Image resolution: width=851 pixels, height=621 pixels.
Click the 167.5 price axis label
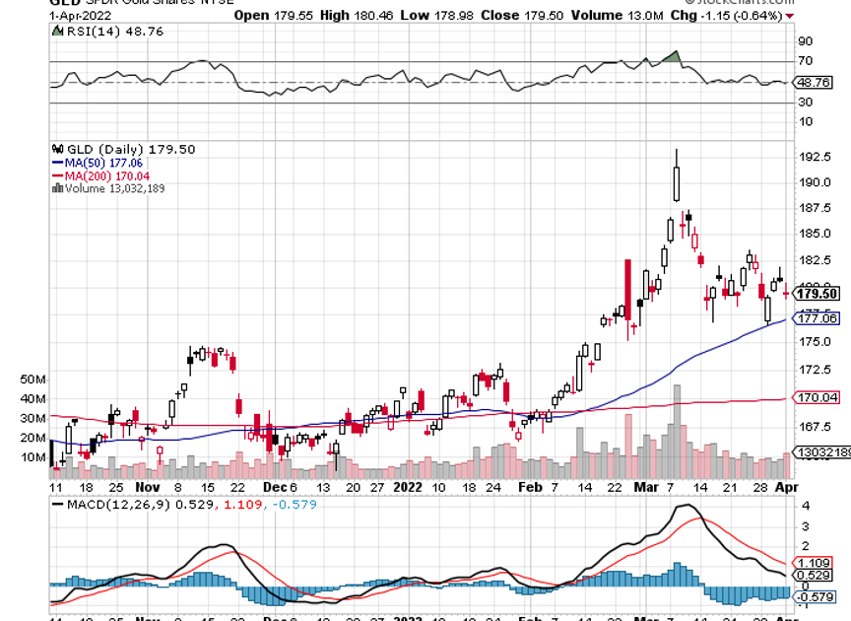tap(815, 427)
